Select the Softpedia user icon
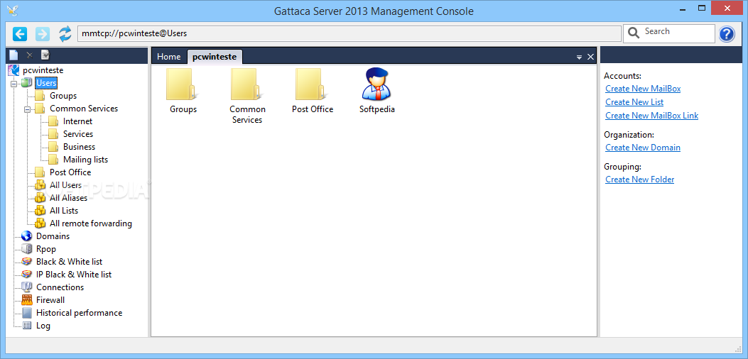This screenshot has height=359, width=748. point(376,84)
